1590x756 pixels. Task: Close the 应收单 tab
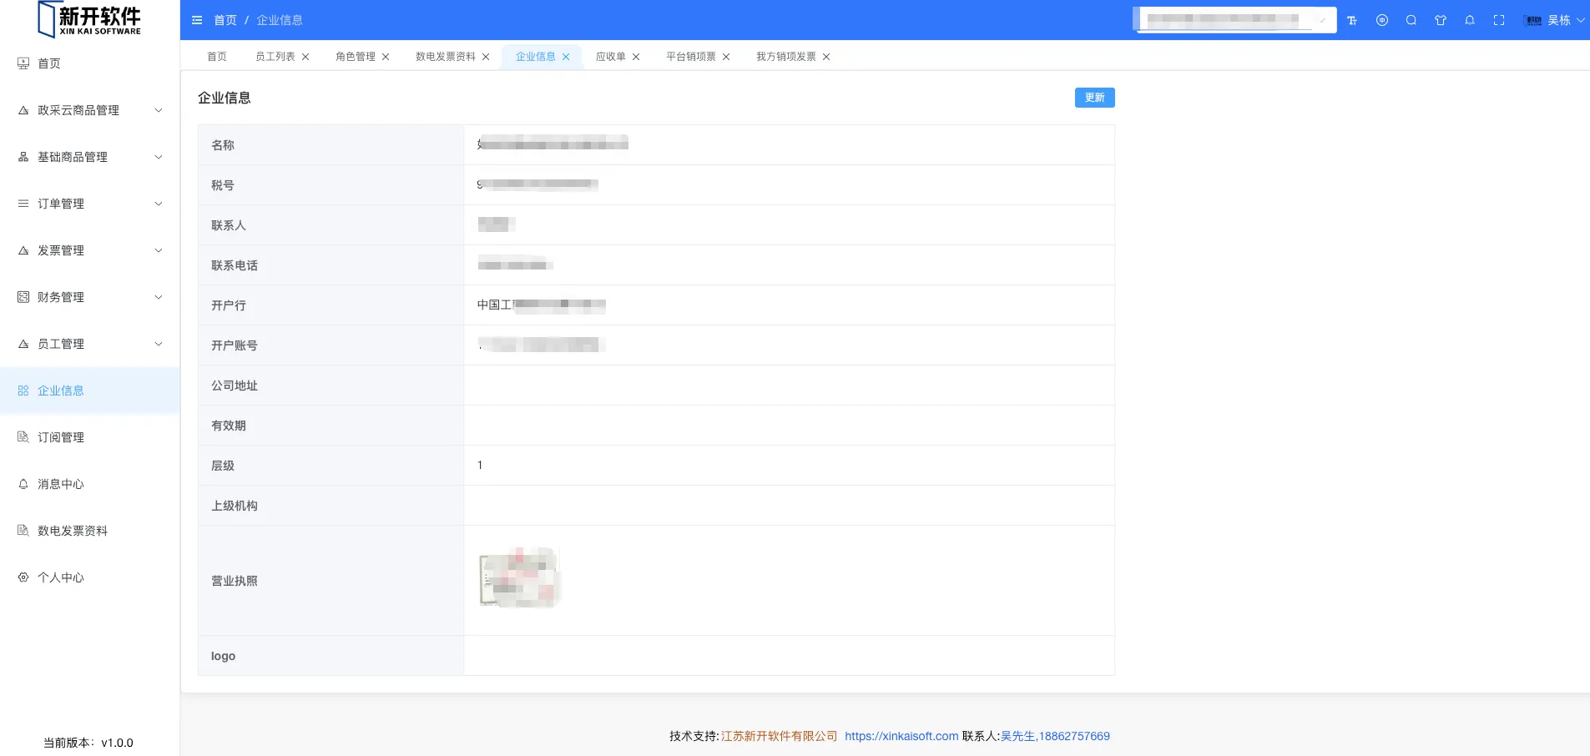(x=636, y=57)
